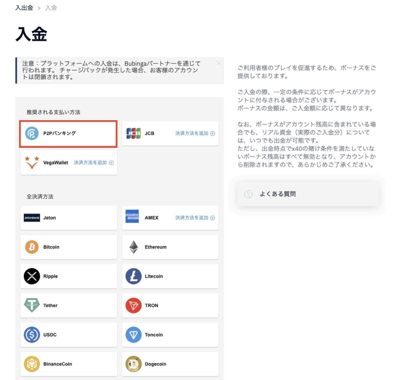Select the Bitcoin label text

pos(51,247)
